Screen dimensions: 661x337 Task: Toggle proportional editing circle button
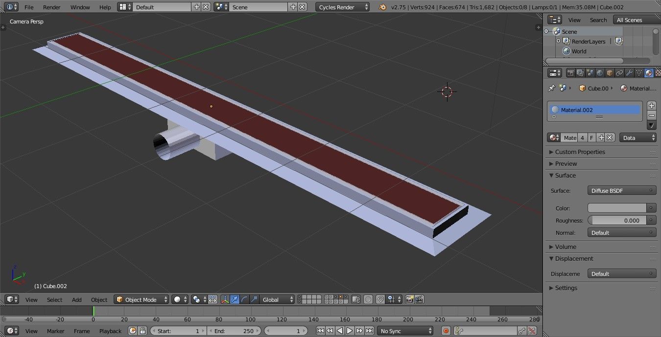[x=368, y=299]
